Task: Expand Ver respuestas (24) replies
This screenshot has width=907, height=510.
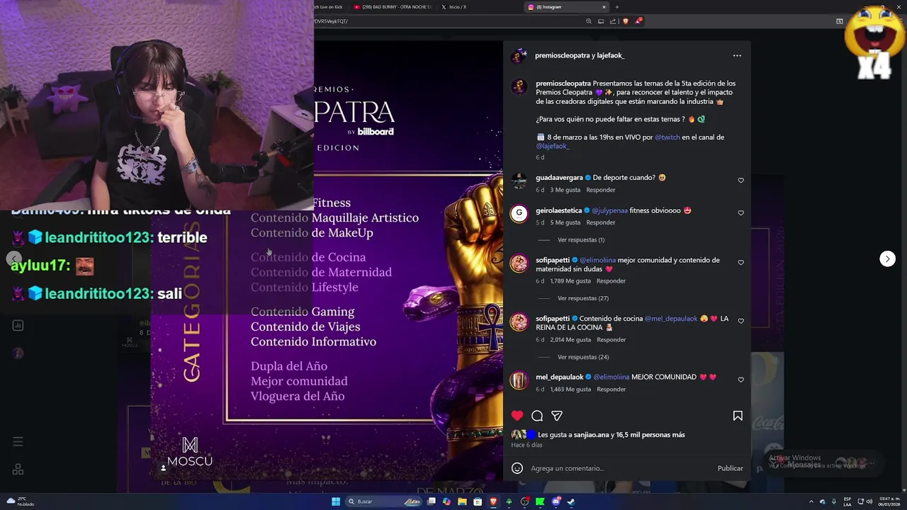Action: (x=583, y=357)
